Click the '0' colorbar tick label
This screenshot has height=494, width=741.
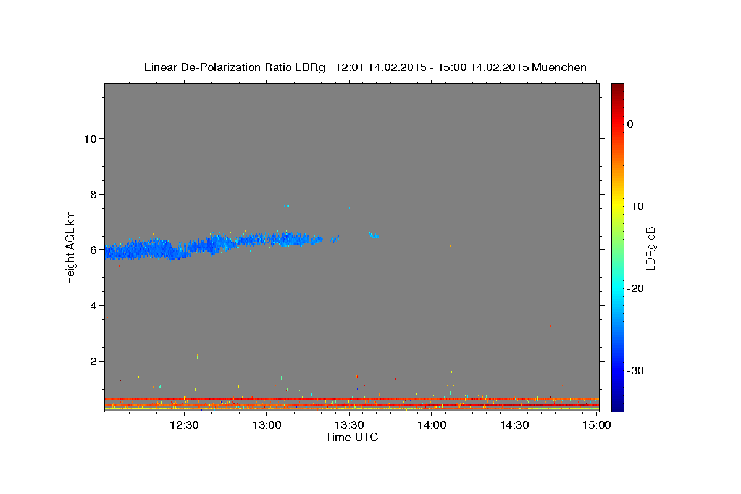(630, 124)
